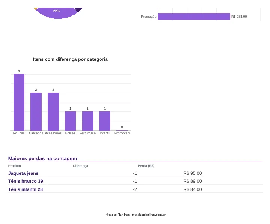Screen dimensions: 270x224
Task: Click the Bolsas axis label
Action: (x=70, y=133)
